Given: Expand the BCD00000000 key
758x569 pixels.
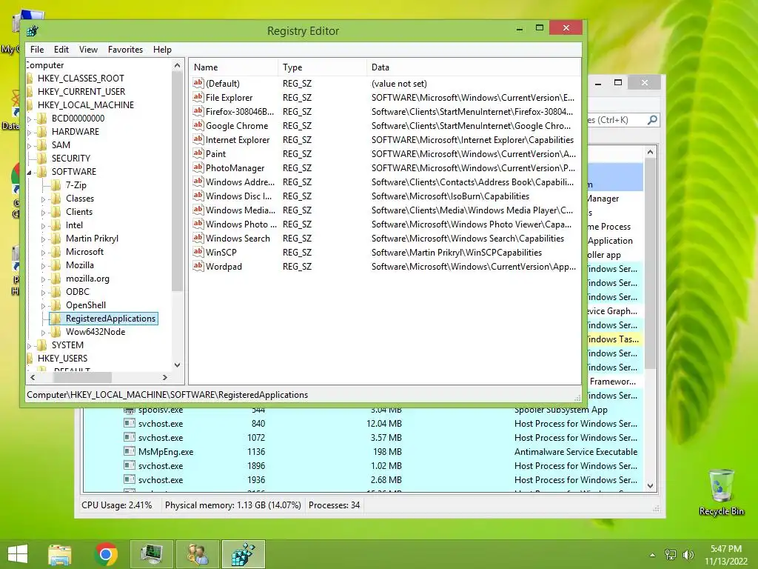Looking at the screenshot, I should (30, 119).
